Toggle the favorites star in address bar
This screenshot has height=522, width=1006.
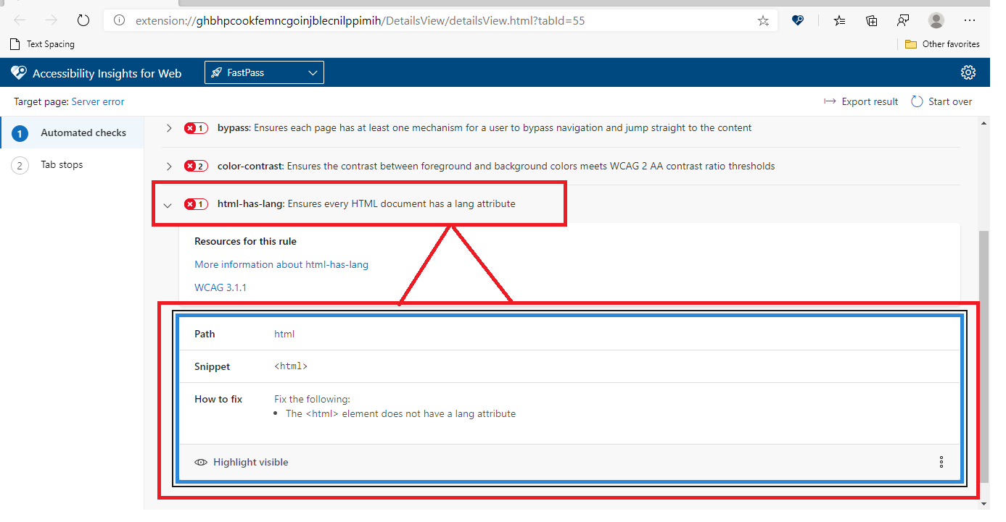pyautogui.click(x=763, y=20)
